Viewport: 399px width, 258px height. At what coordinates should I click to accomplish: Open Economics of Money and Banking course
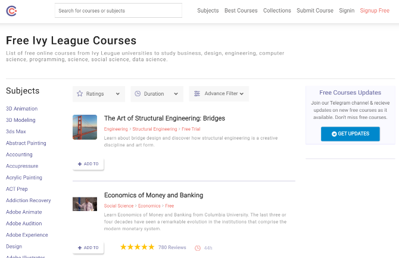point(154,195)
